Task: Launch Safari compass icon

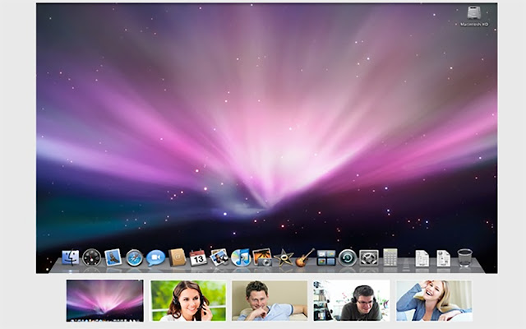Action: [134, 257]
